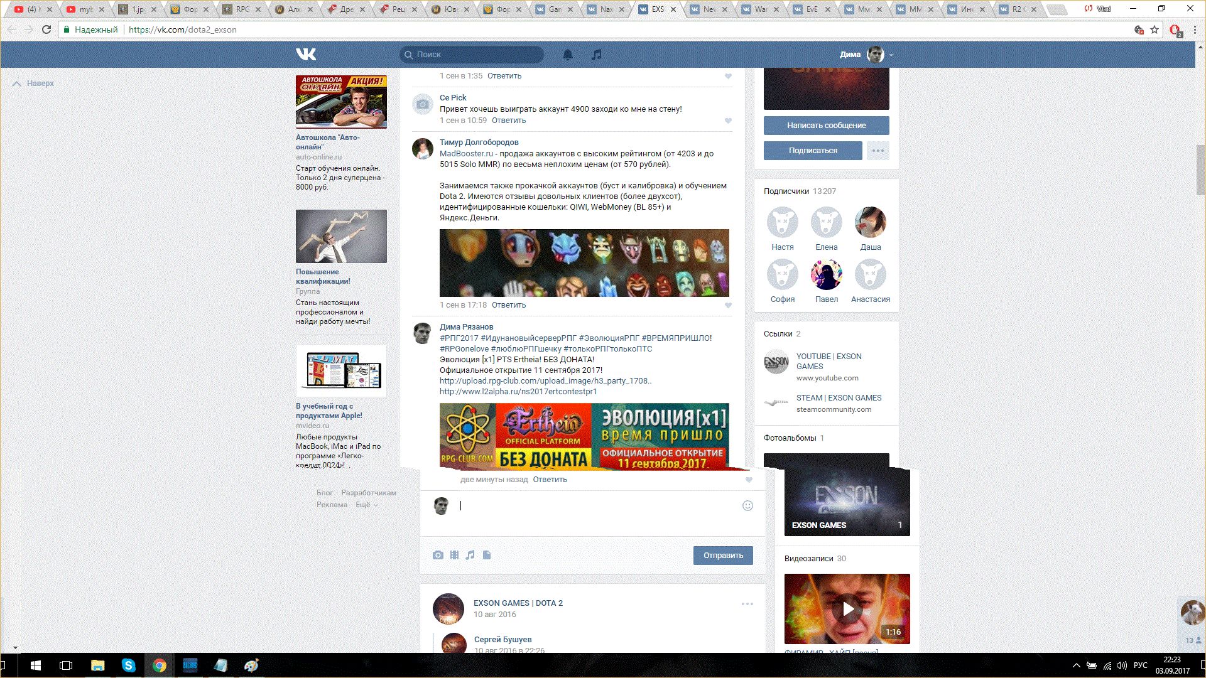Image resolution: width=1206 pixels, height=678 pixels.
Task: Open the emoji smiley picker
Action: point(747,506)
